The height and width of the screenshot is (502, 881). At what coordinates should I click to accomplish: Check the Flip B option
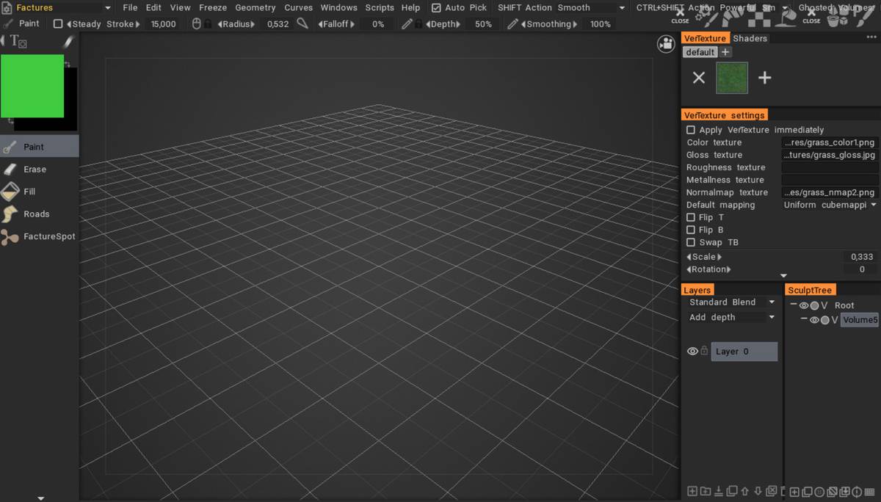coord(691,230)
